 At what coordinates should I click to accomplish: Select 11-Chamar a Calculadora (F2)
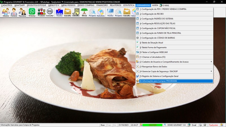pyautogui.click(x=174, y=57)
